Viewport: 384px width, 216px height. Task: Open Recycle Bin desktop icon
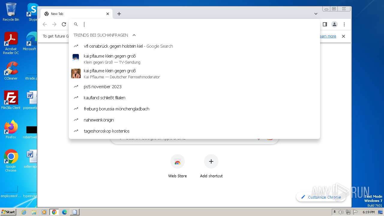click(x=11, y=12)
